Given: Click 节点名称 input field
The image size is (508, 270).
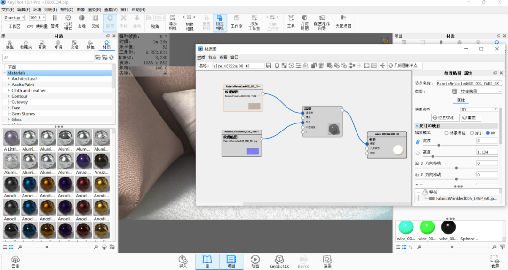Looking at the screenshot, I should click(469, 83).
